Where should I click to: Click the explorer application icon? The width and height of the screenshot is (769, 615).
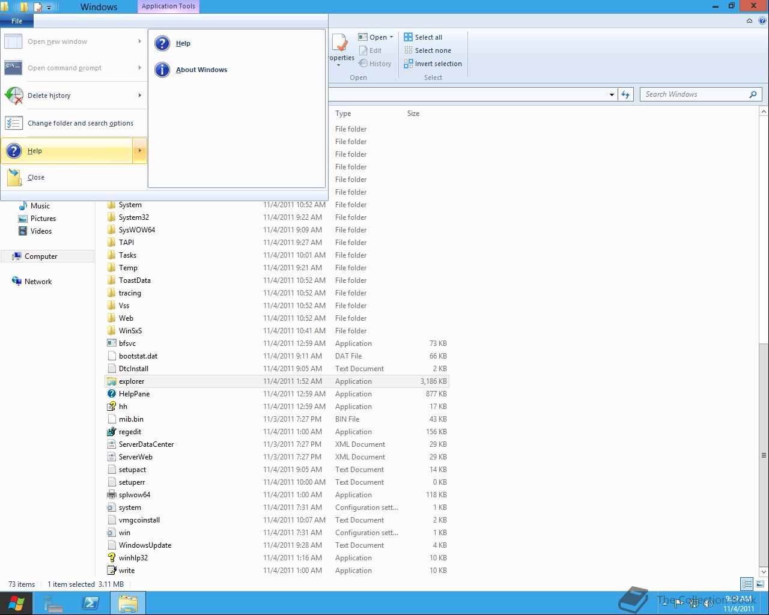click(x=111, y=381)
